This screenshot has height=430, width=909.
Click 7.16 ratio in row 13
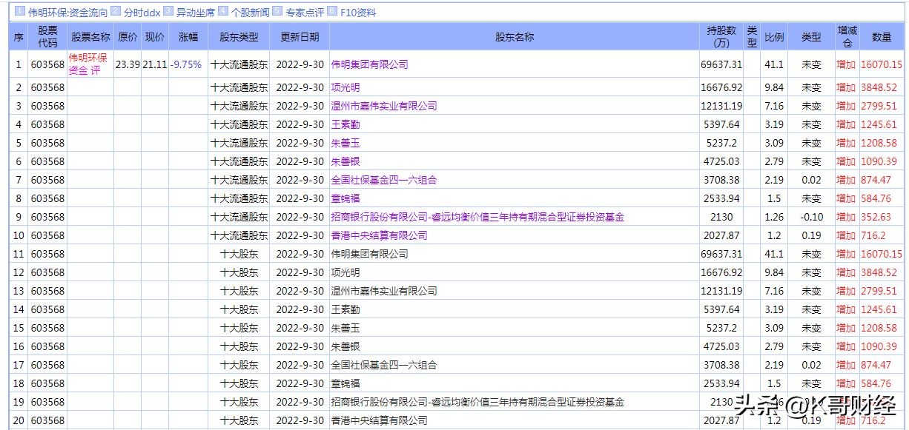point(774,291)
